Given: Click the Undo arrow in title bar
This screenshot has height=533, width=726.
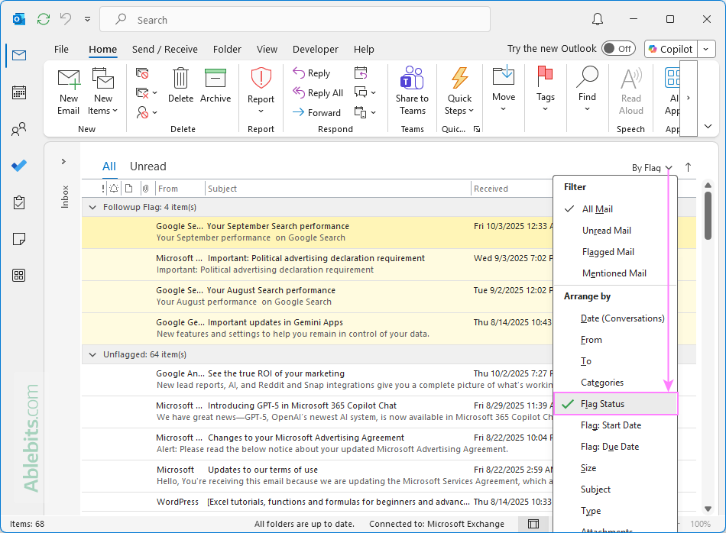Looking at the screenshot, I should [x=66, y=19].
